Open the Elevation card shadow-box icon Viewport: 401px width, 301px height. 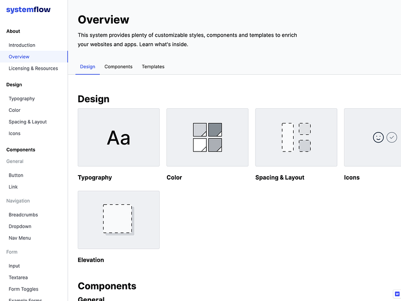119,220
